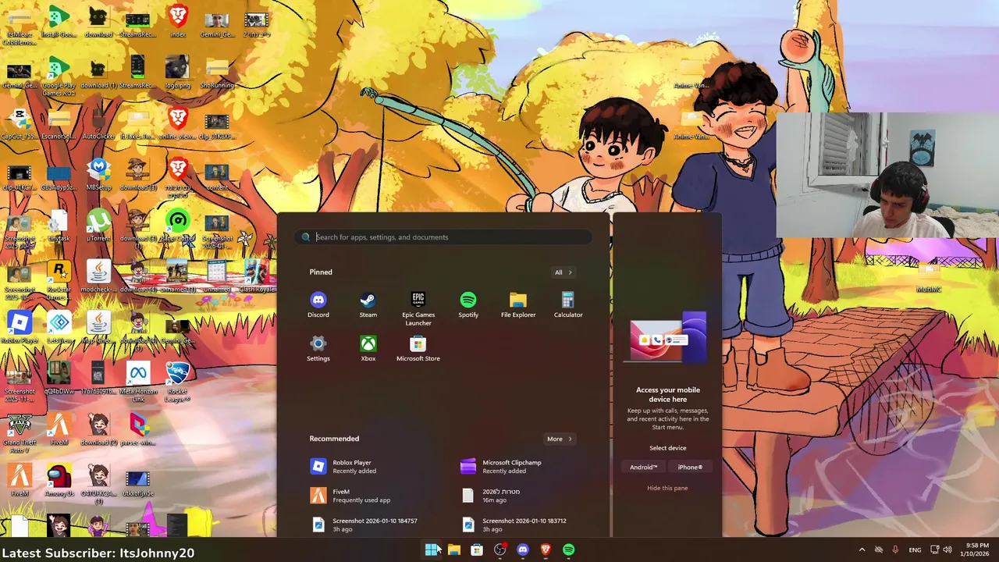
Task: Show all apps with the All button
Action: 563,272
